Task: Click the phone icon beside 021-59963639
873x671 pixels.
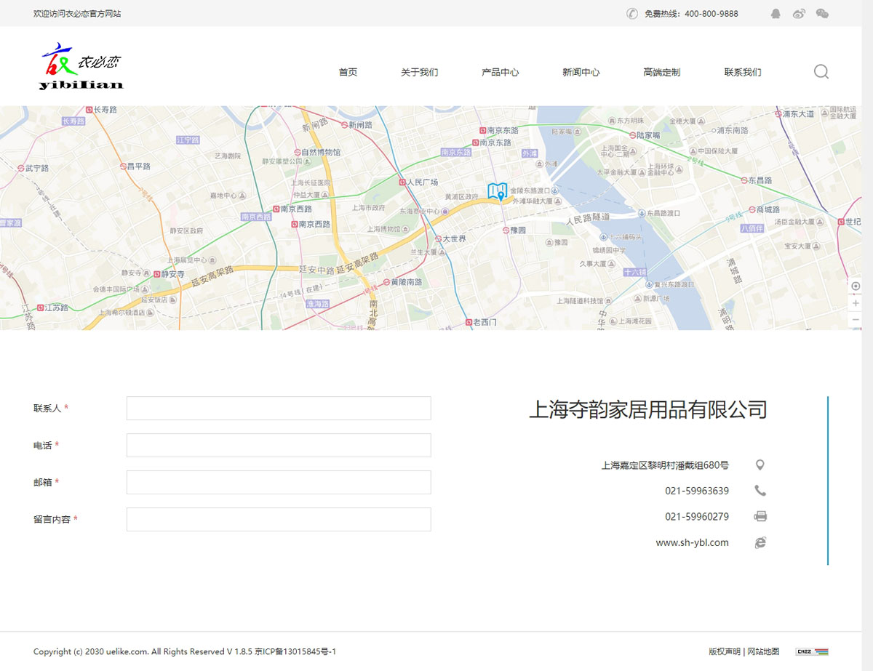Action: [x=760, y=491]
